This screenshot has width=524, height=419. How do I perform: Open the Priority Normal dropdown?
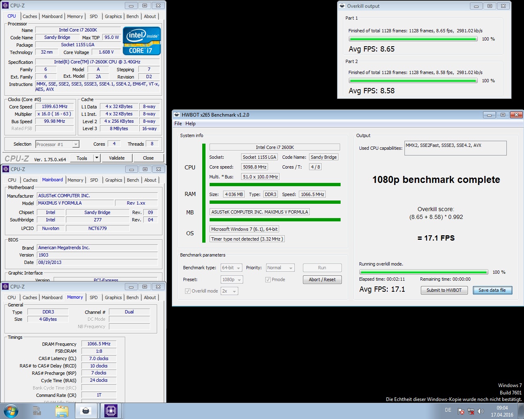(280, 268)
